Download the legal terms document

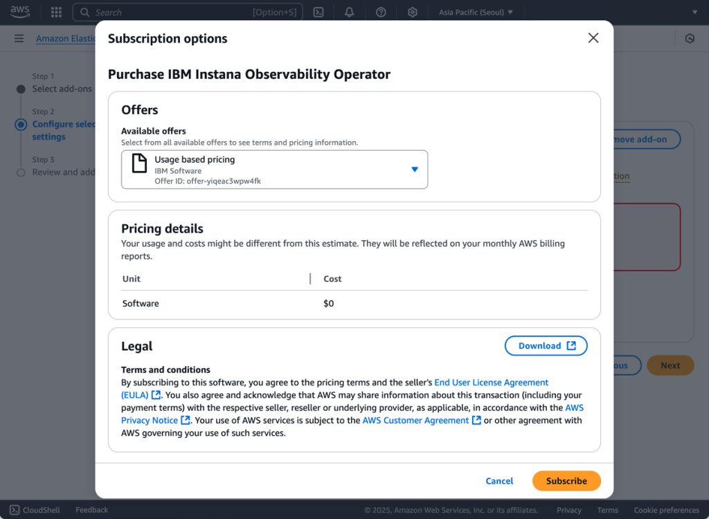(x=546, y=345)
